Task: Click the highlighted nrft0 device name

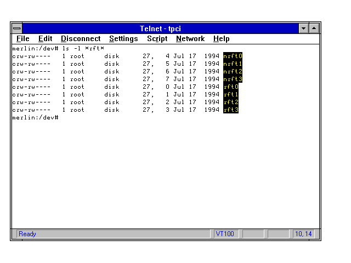Action: [x=233, y=56]
